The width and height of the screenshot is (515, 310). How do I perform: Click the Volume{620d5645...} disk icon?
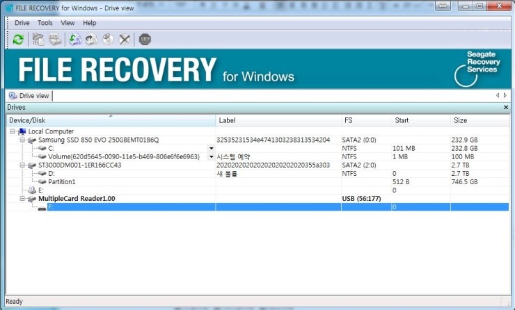coord(42,157)
